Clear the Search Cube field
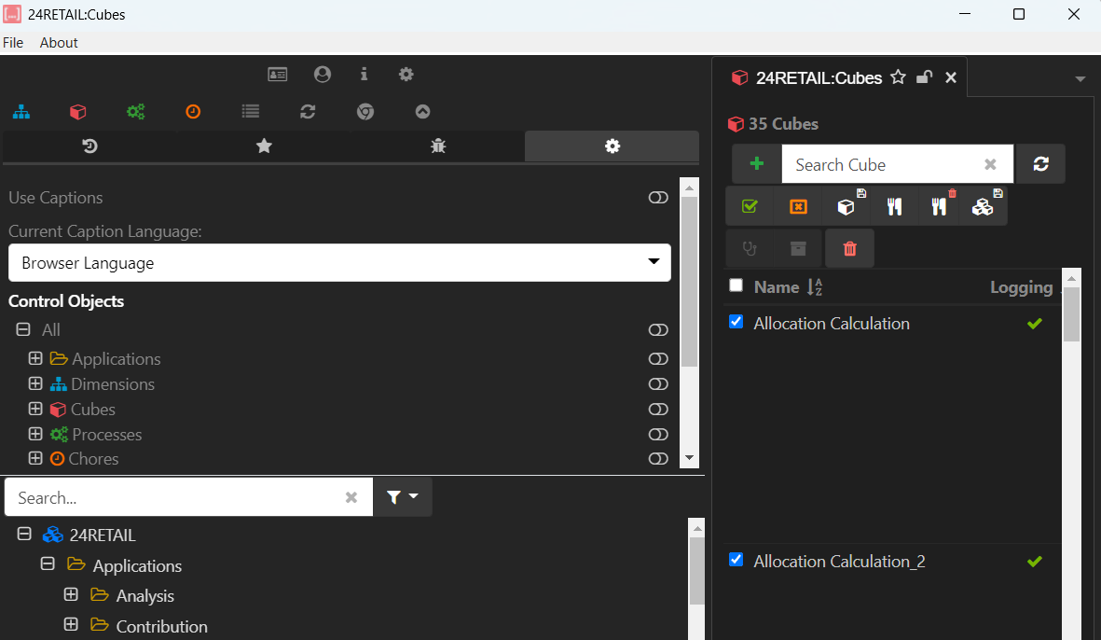This screenshot has width=1101, height=640. coord(990,164)
